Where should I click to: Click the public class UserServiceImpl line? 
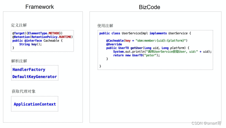[145, 33]
